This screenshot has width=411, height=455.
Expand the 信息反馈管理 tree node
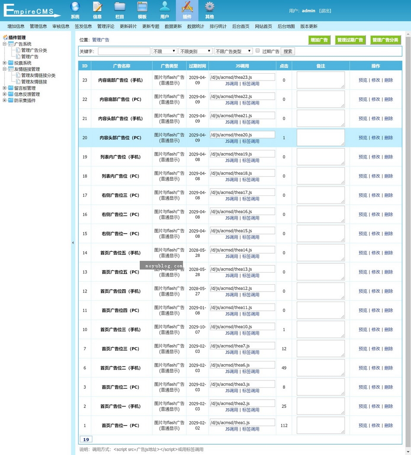pyautogui.click(x=4, y=94)
